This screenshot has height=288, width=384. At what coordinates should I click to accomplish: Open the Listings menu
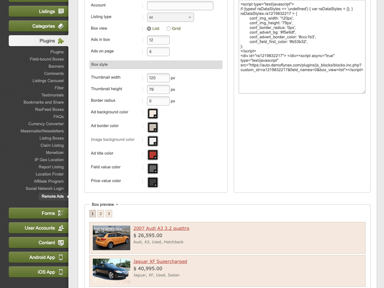(x=38, y=11)
